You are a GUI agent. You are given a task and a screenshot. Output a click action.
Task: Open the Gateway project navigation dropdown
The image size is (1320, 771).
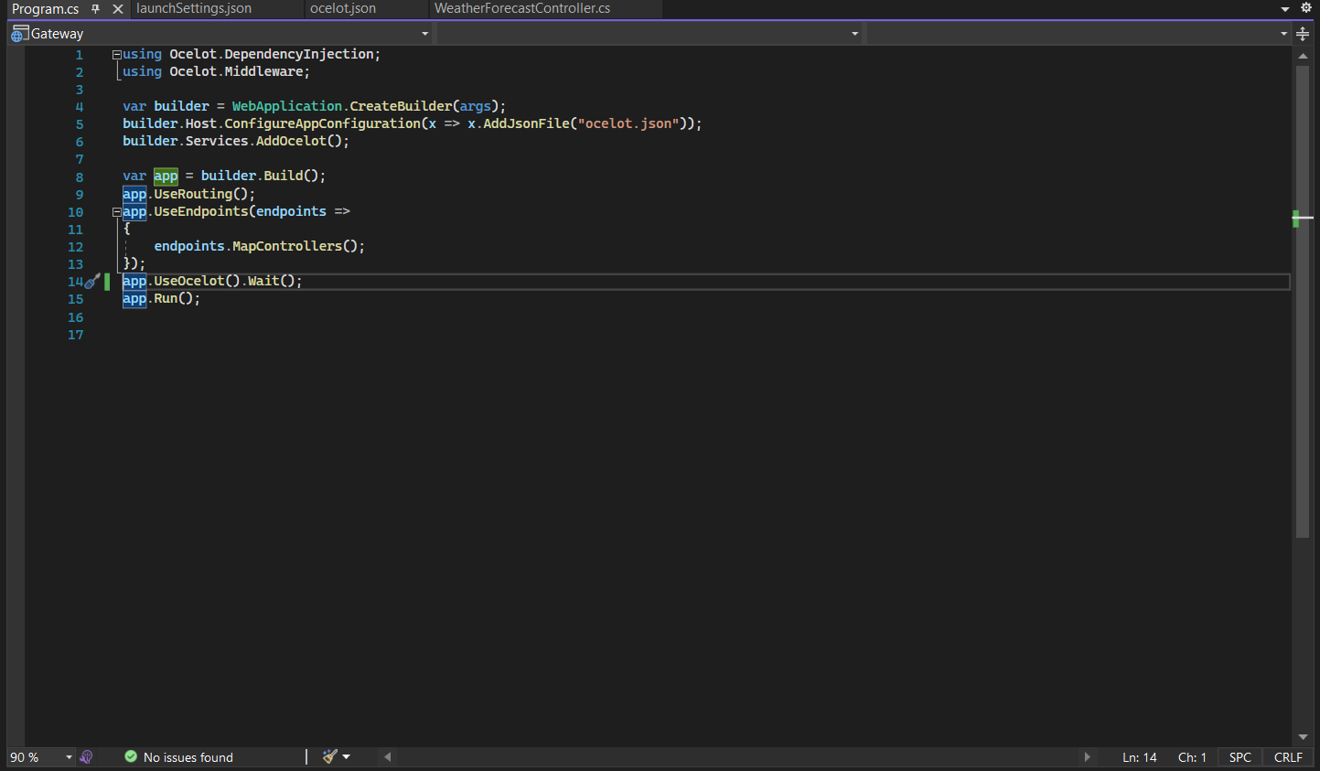(x=423, y=33)
